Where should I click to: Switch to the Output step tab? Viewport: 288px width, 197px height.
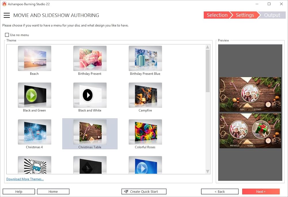pos(272,15)
